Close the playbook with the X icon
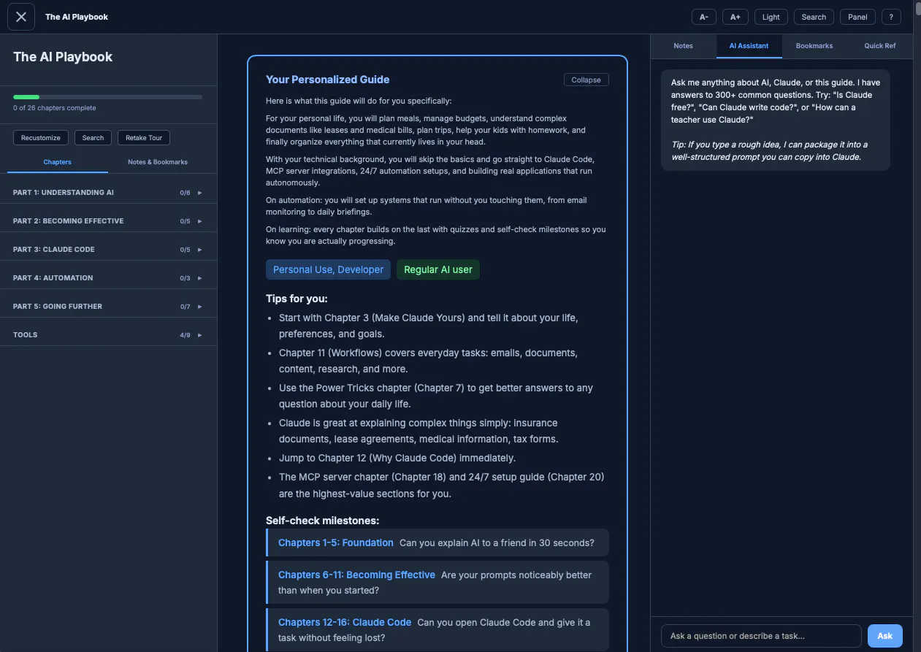This screenshot has width=921, height=652. [x=21, y=17]
